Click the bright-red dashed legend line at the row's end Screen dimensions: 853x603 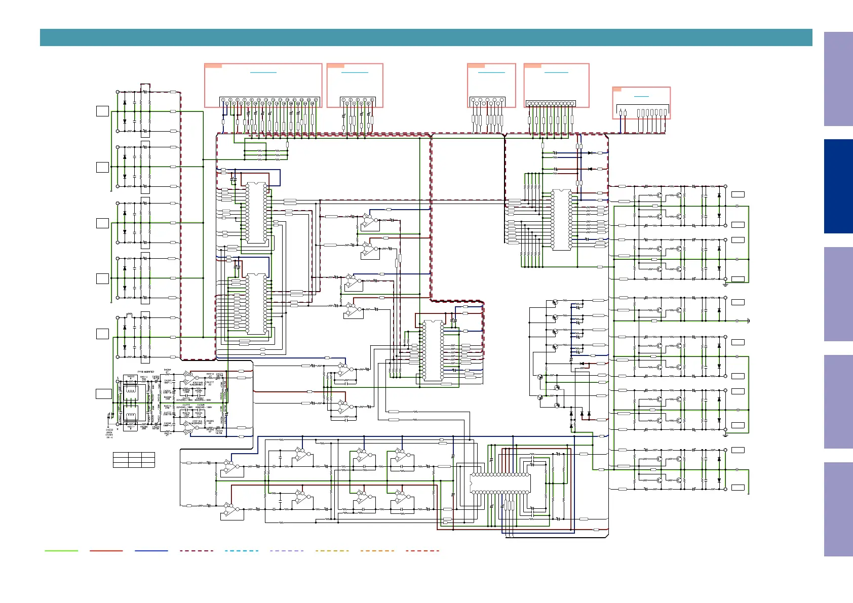422,550
